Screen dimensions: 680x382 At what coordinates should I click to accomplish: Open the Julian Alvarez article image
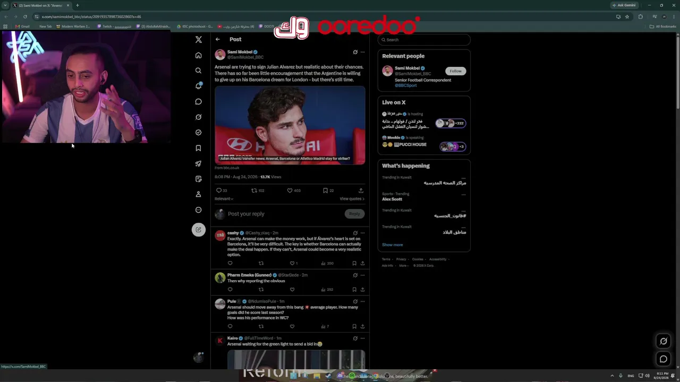[290, 125]
